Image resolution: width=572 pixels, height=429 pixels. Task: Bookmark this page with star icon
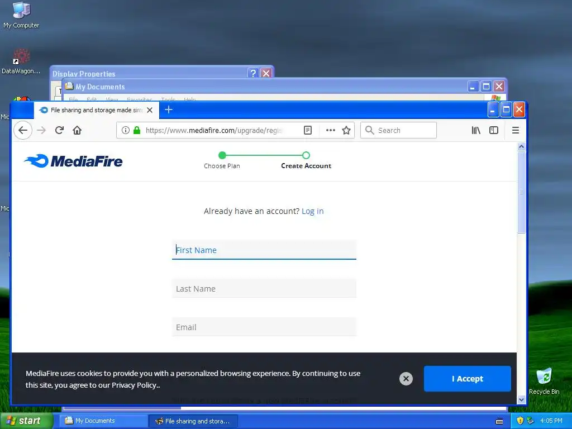[x=346, y=130]
